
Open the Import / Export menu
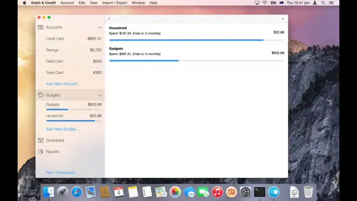pyautogui.click(x=114, y=3)
